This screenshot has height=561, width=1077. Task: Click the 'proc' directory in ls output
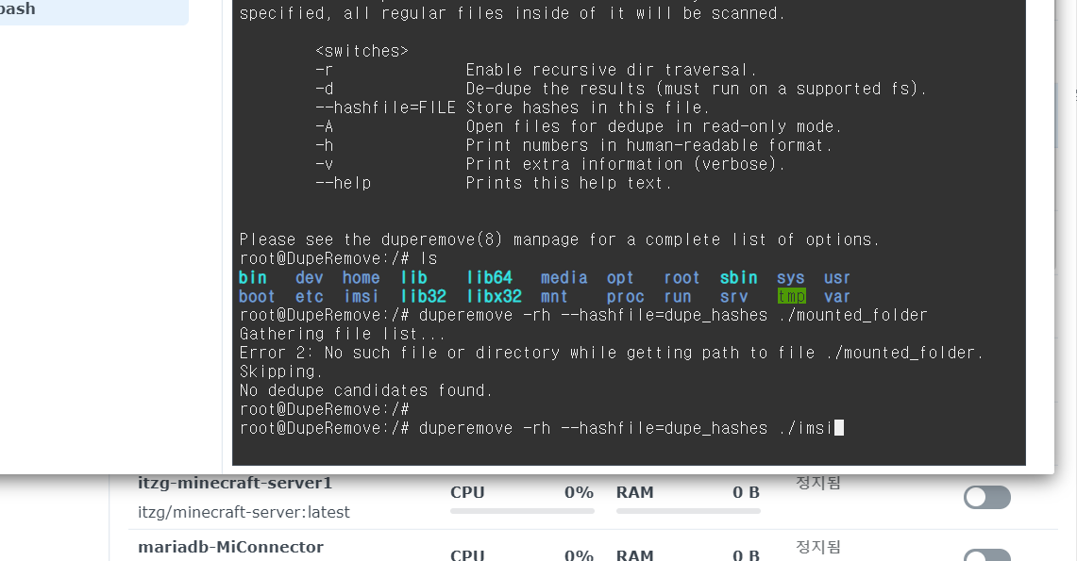[x=625, y=296]
